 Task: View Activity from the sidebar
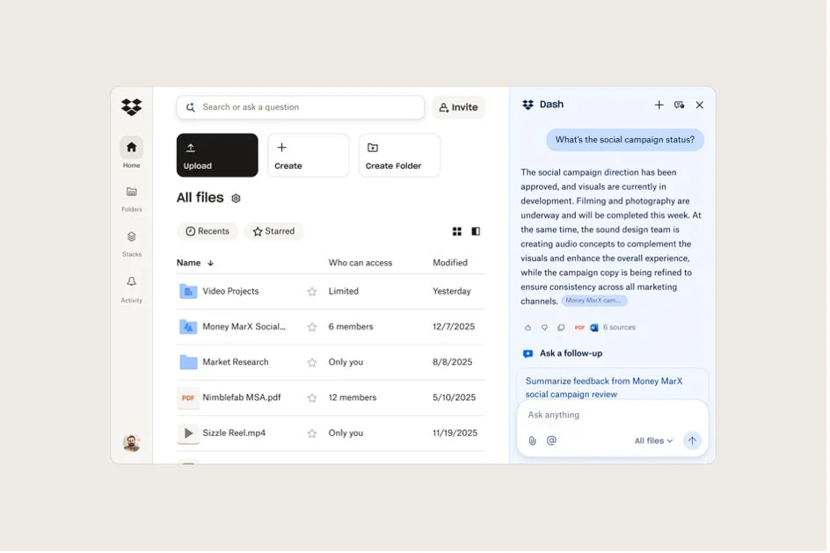[x=131, y=288]
